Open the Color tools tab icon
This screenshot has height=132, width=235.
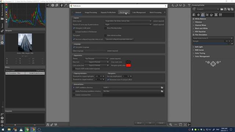pyautogui.click(x=203, y=15)
